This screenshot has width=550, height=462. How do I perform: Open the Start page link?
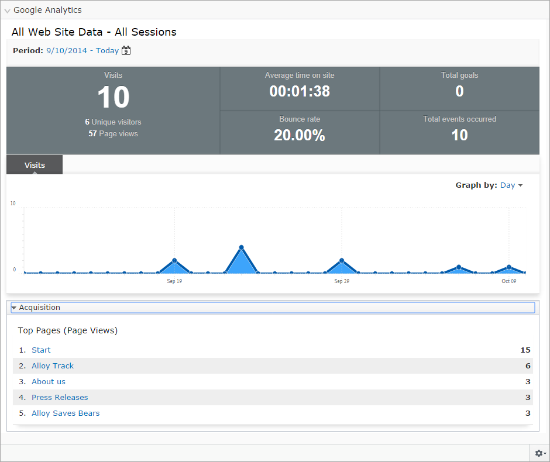coord(41,350)
